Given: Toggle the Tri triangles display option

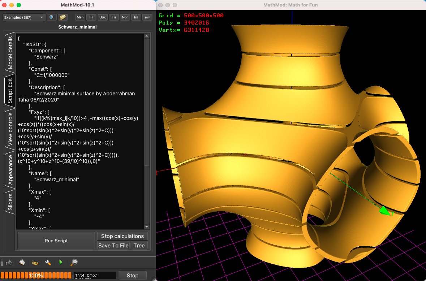Looking at the screenshot, I should tap(113, 17).
